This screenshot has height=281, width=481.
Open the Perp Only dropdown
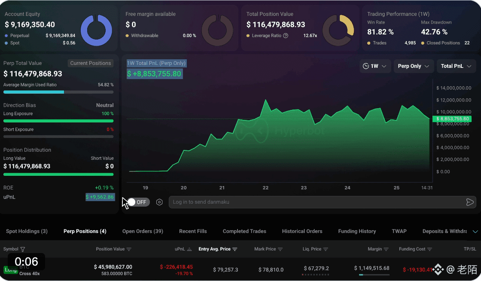click(x=414, y=66)
